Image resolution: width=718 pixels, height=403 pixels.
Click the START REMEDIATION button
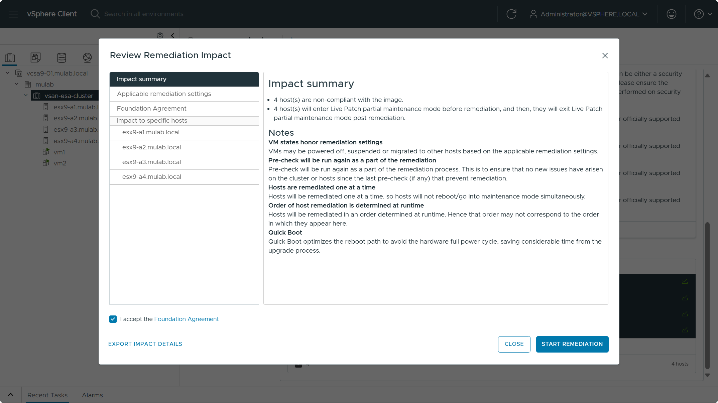572,344
